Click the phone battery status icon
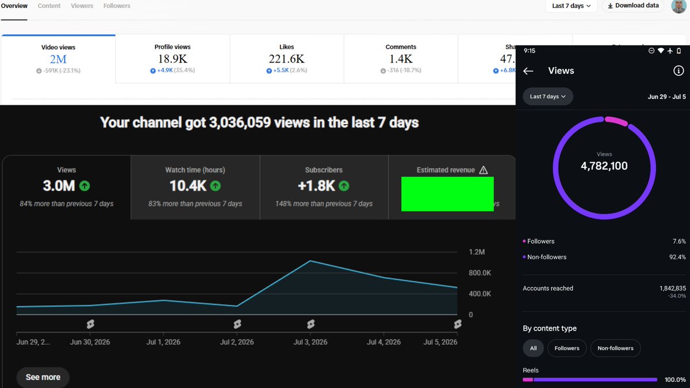Screen dimensions: 690x388 click(x=679, y=51)
